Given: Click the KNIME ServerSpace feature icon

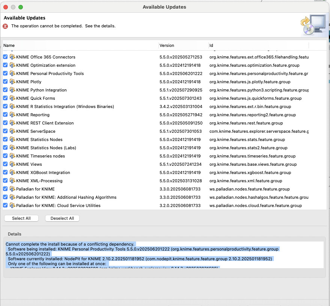Looking at the screenshot, I should pyautogui.click(x=12, y=131).
